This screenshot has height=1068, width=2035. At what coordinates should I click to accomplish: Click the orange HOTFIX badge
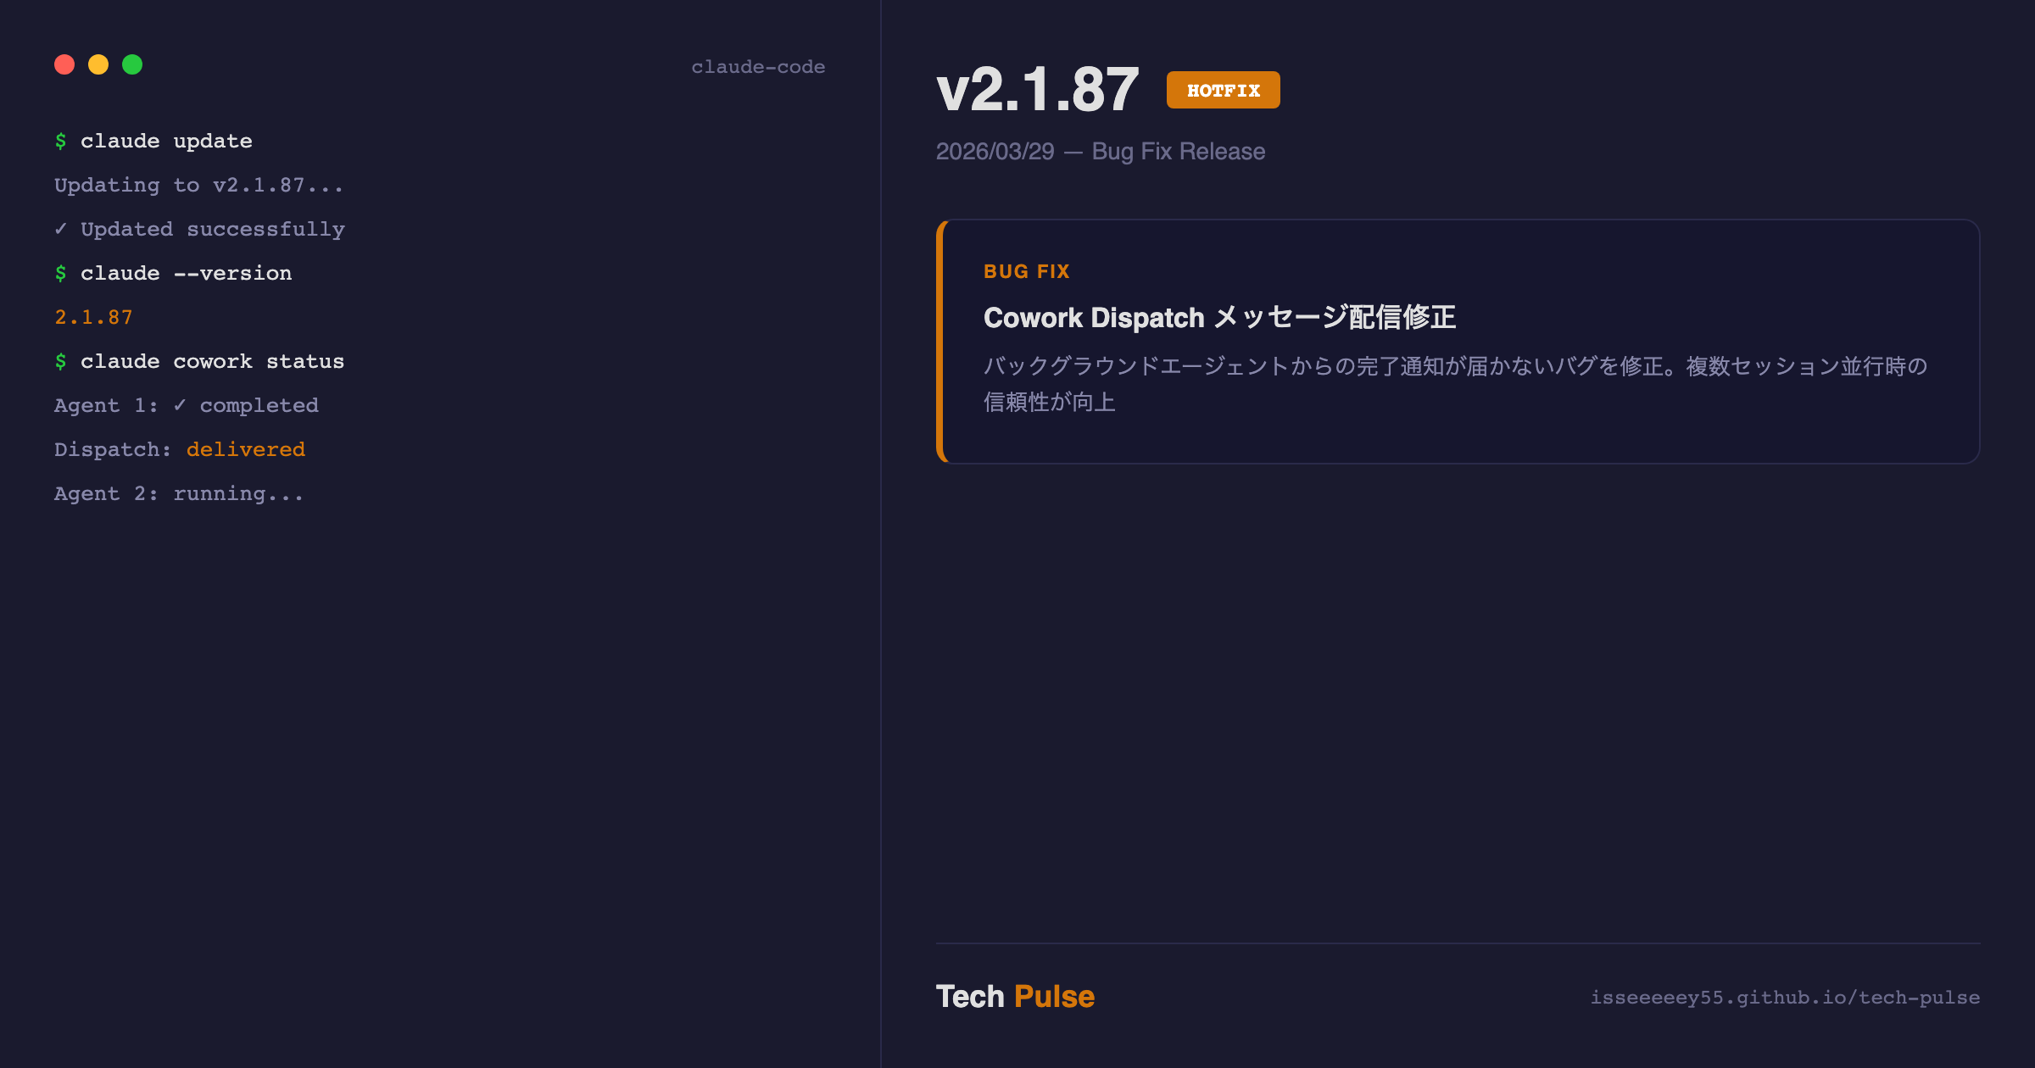tap(1223, 90)
